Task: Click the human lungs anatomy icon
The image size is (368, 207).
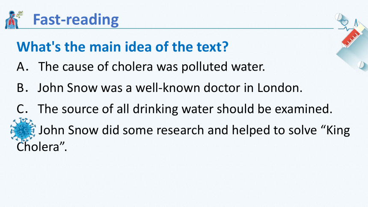Action: click(x=11, y=20)
